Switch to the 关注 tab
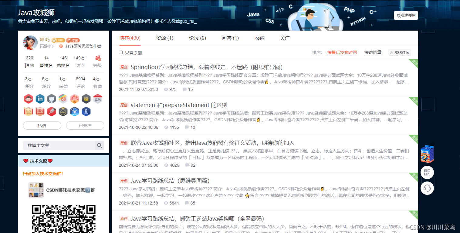This screenshot has height=233, width=460. 285,38
